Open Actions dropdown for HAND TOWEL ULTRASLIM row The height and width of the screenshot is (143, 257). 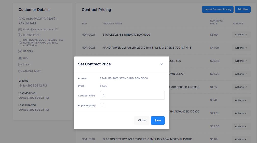pos(241,48)
